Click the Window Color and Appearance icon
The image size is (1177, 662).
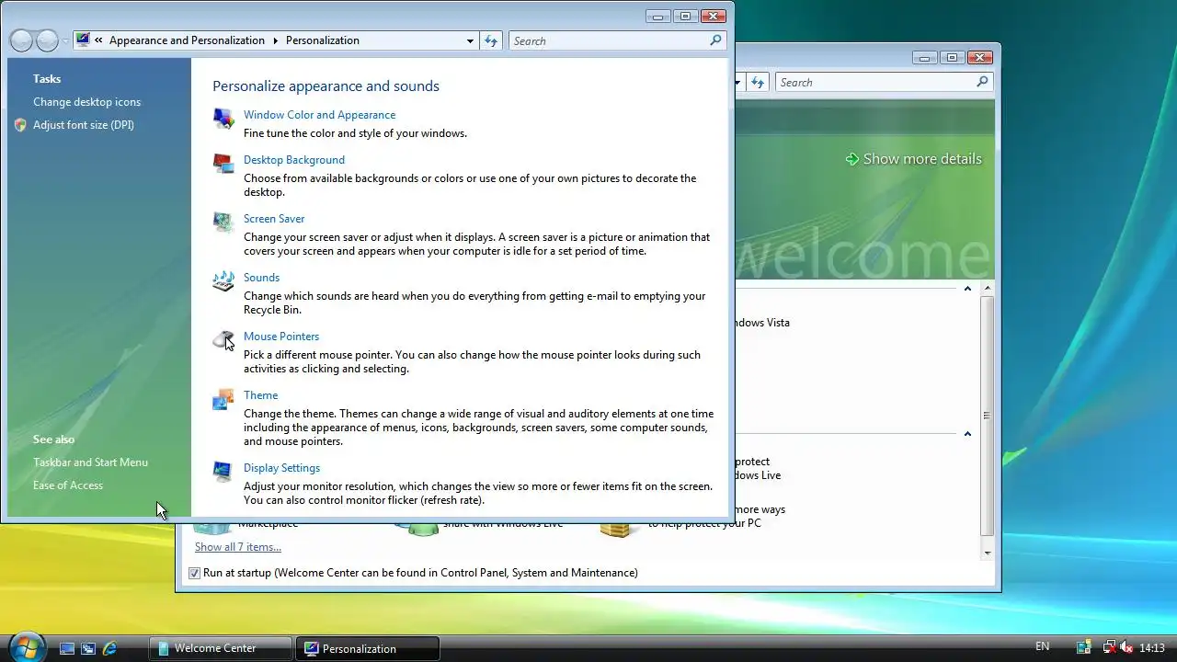[x=223, y=119]
